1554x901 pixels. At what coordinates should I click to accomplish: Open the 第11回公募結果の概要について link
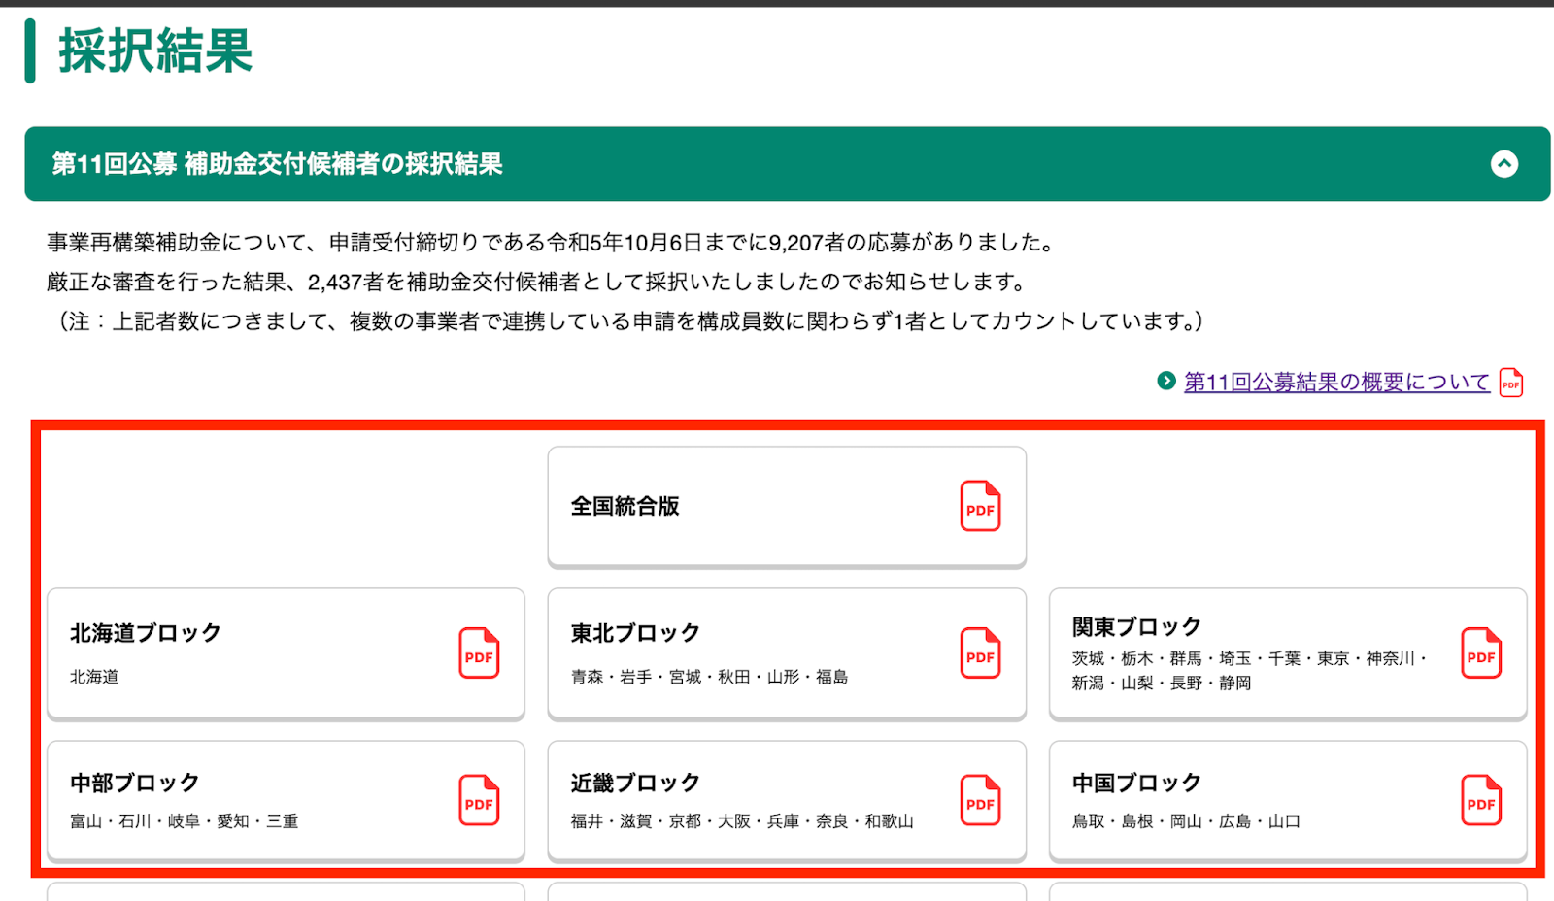tap(1336, 383)
